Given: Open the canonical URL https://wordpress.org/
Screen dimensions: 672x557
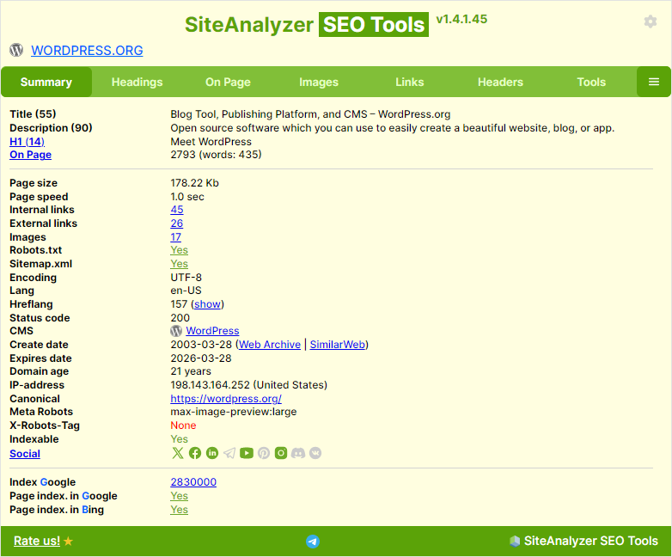Looking at the screenshot, I should [x=226, y=398].
